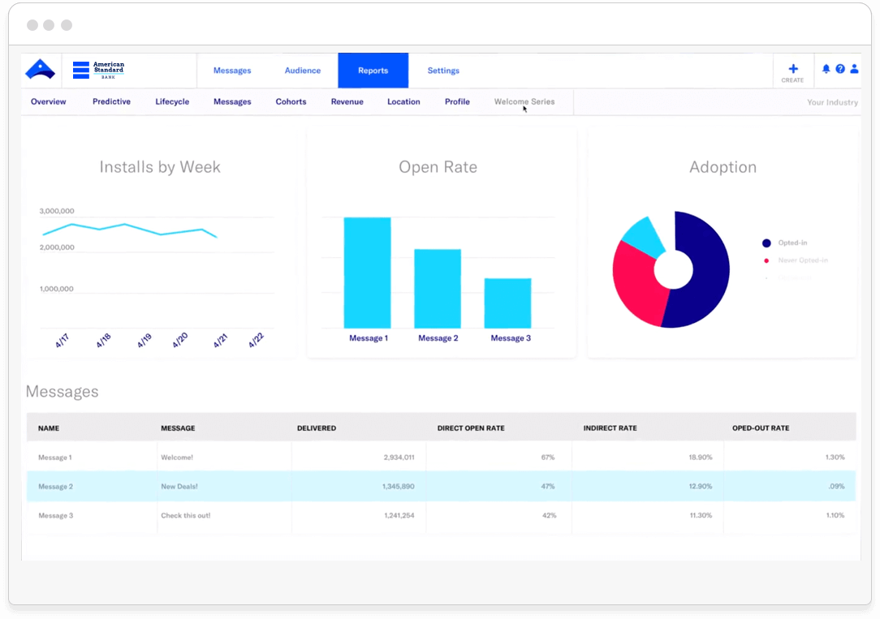This screenshot has height=619, width=880.
Task: Click the American Standard Bank logo
Action: (x=98, y=70)
